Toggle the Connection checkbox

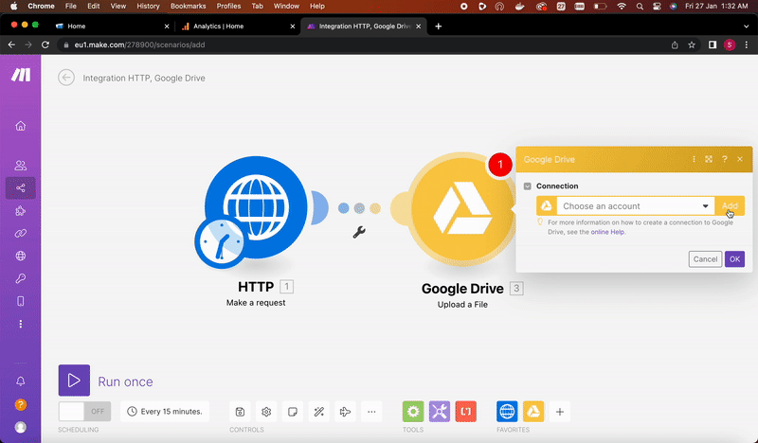[x=528, y=186]
